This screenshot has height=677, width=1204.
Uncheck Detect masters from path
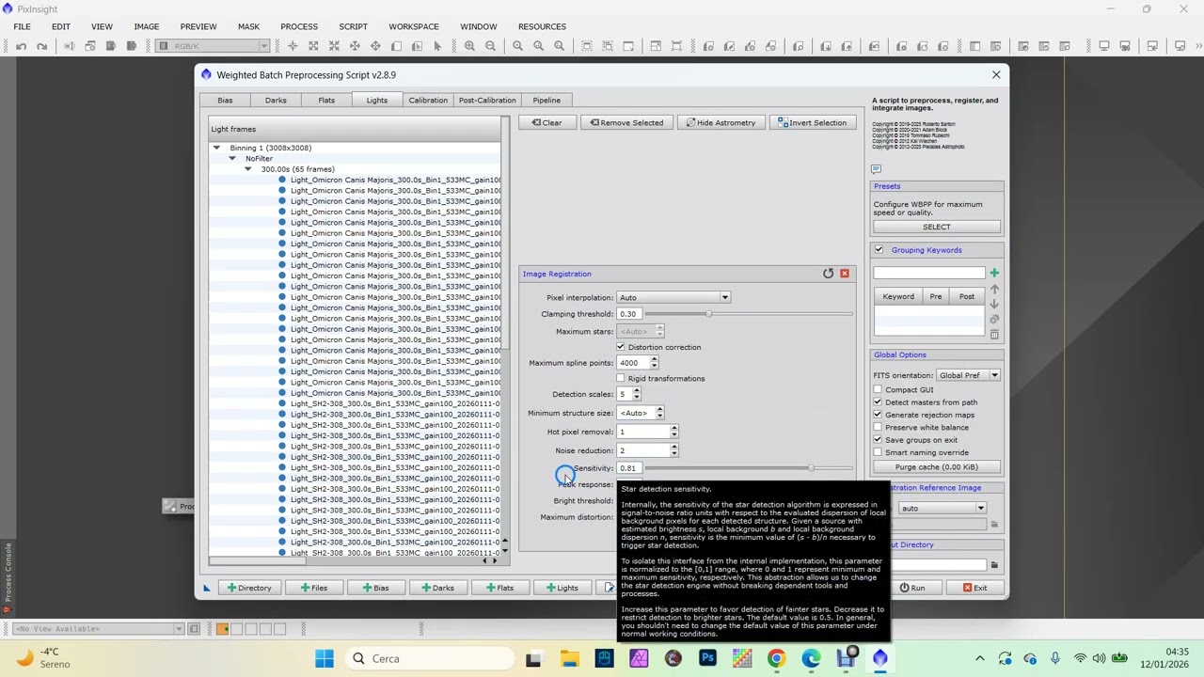pos(879,402)
